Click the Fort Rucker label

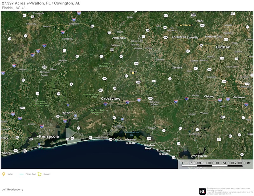pos(186,25)
